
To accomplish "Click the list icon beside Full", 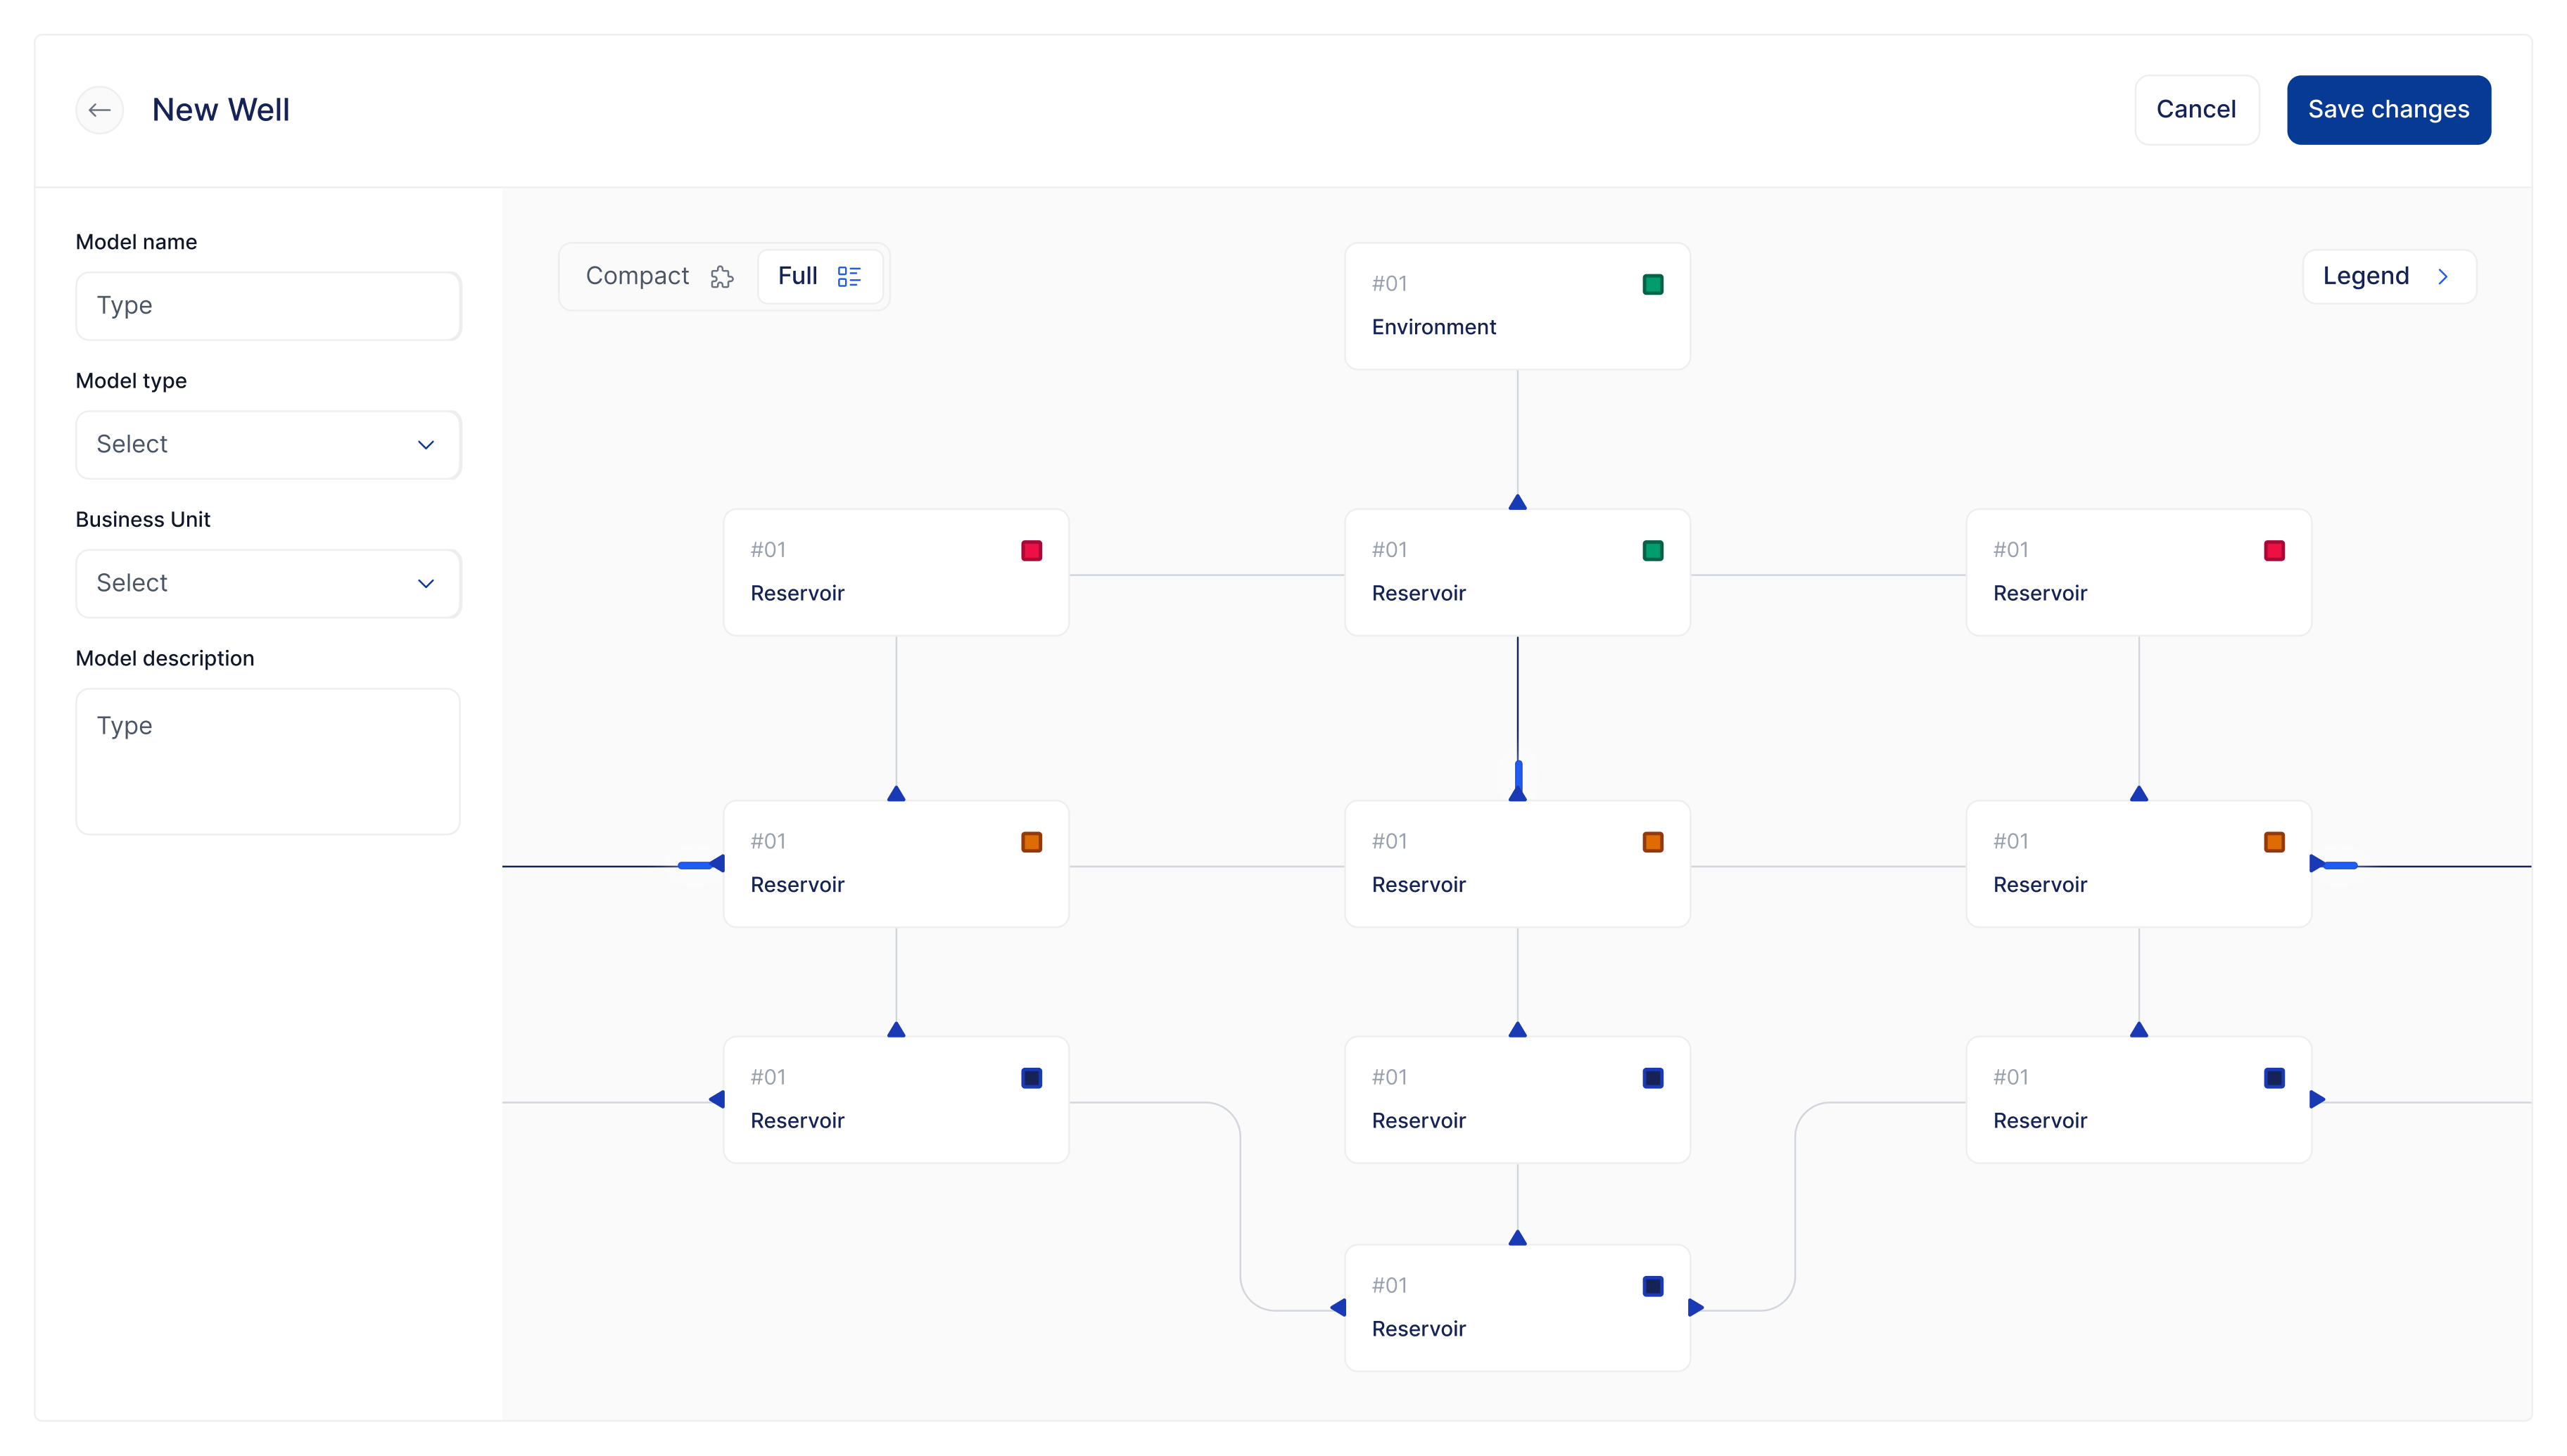I will (x=849, y=277).
